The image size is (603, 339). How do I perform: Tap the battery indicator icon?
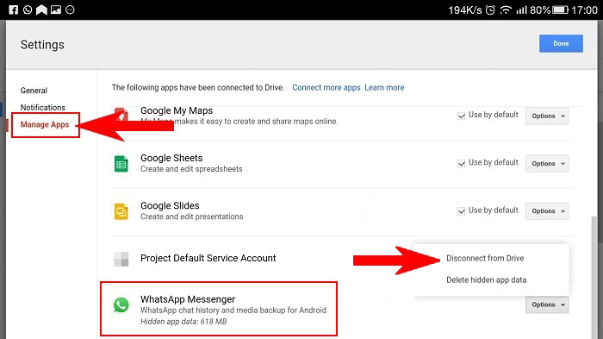pyautogui.click(x=560, y=10)
